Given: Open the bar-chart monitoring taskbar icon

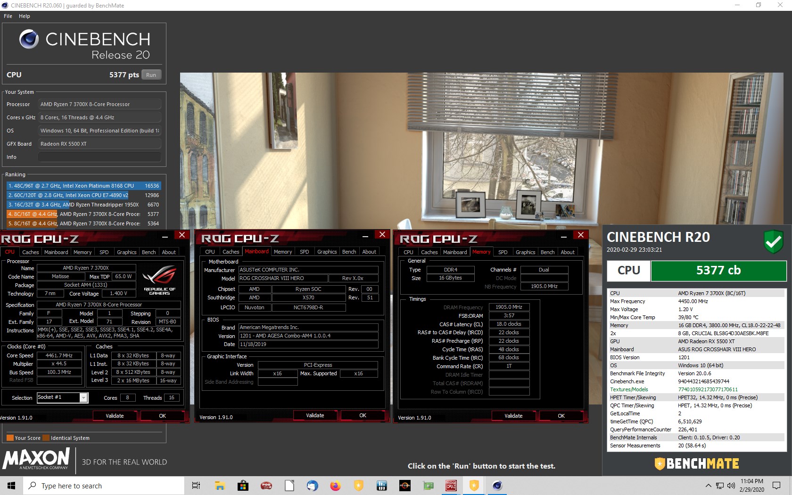Looking at the screenshot, I should tap(382, 486).
